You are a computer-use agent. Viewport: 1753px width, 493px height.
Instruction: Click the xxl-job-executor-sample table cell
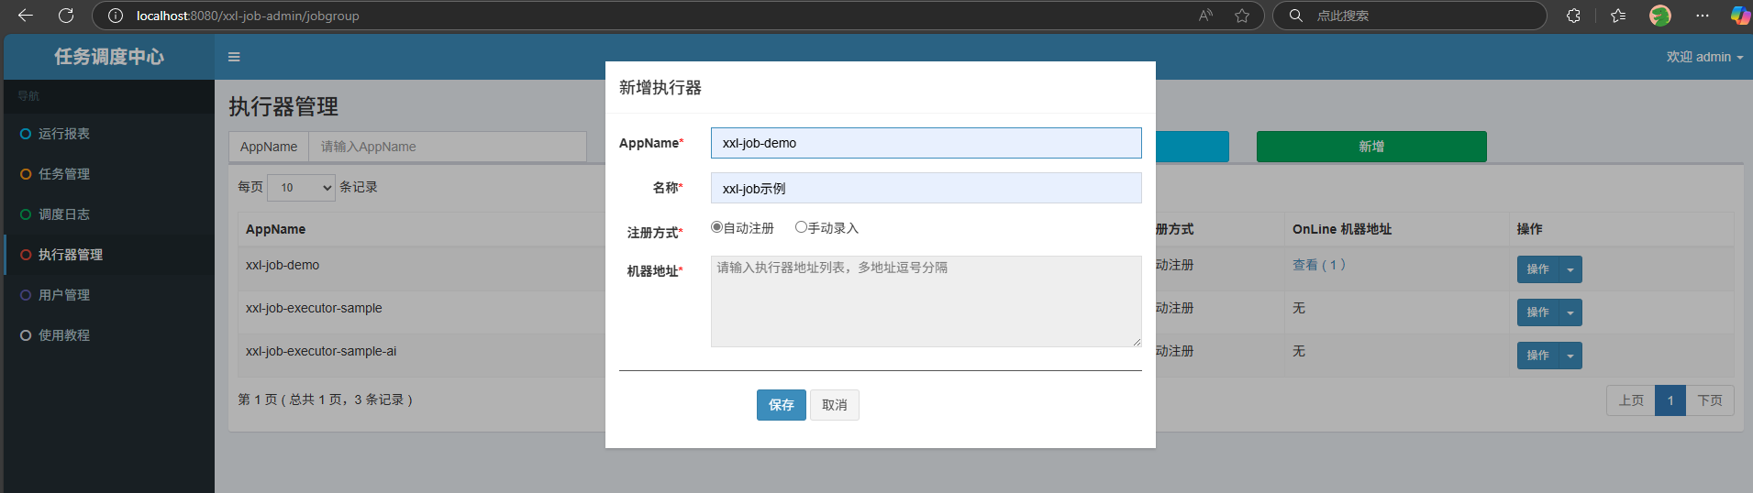pyautogui.click(x=314, y=308)
